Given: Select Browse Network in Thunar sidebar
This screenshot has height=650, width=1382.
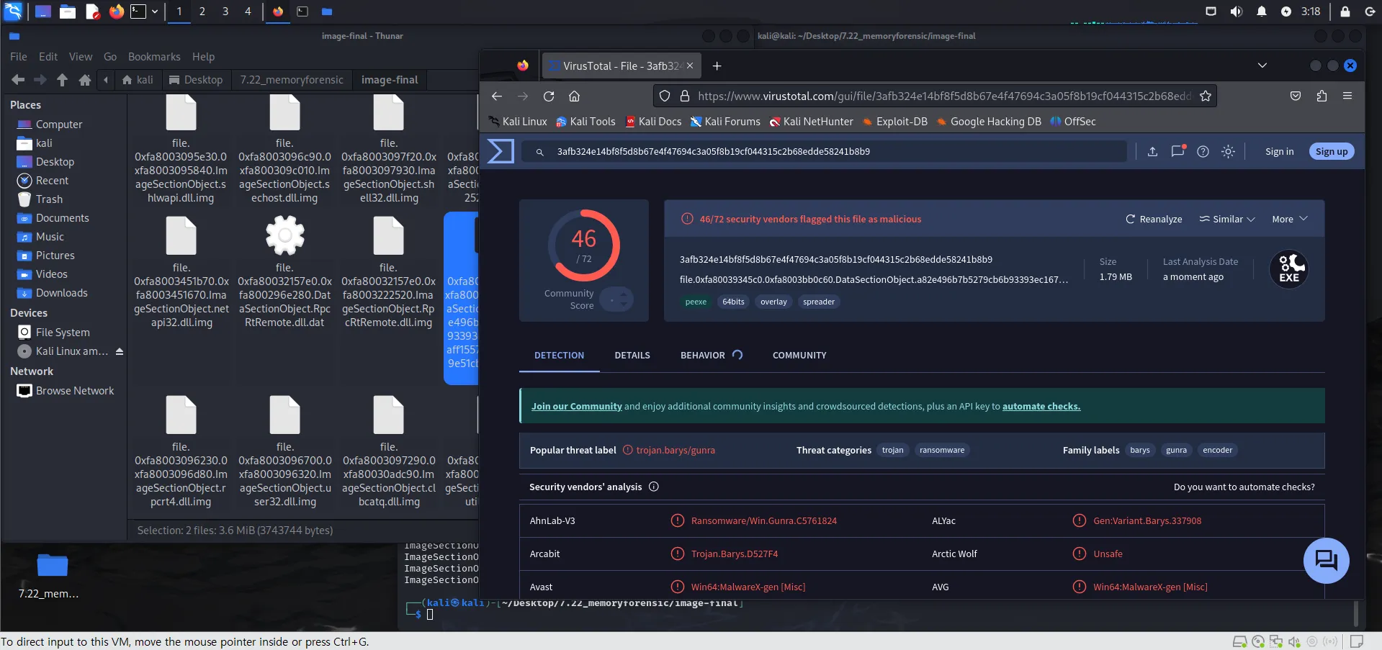Looking at the screenshot, I should [75, 391].
